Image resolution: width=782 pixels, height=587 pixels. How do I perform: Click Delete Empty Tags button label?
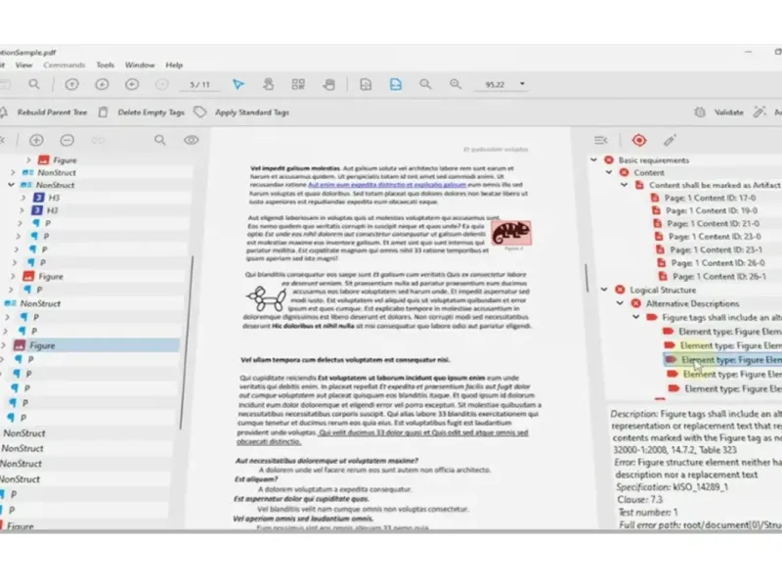(151, 113)
